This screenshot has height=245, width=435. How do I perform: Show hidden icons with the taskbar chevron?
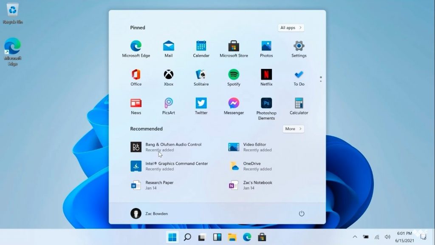click(x=355, y=237)
